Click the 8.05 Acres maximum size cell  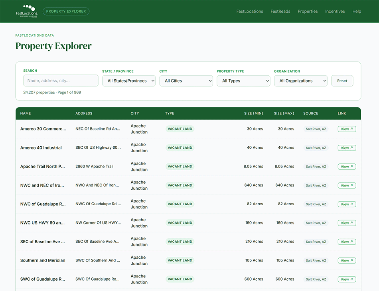[x=284, y=166]
